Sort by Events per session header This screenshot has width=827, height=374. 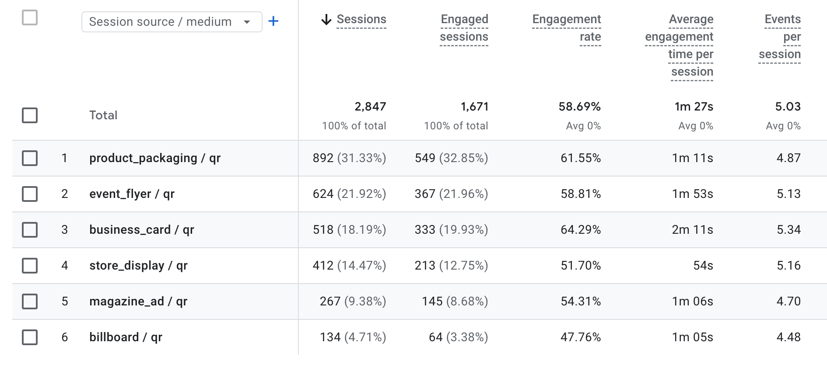pyautogui.click(x=780, y=37)
